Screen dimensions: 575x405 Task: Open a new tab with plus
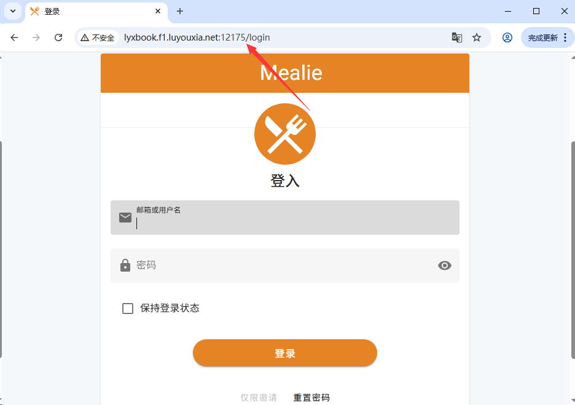[179, 12]
